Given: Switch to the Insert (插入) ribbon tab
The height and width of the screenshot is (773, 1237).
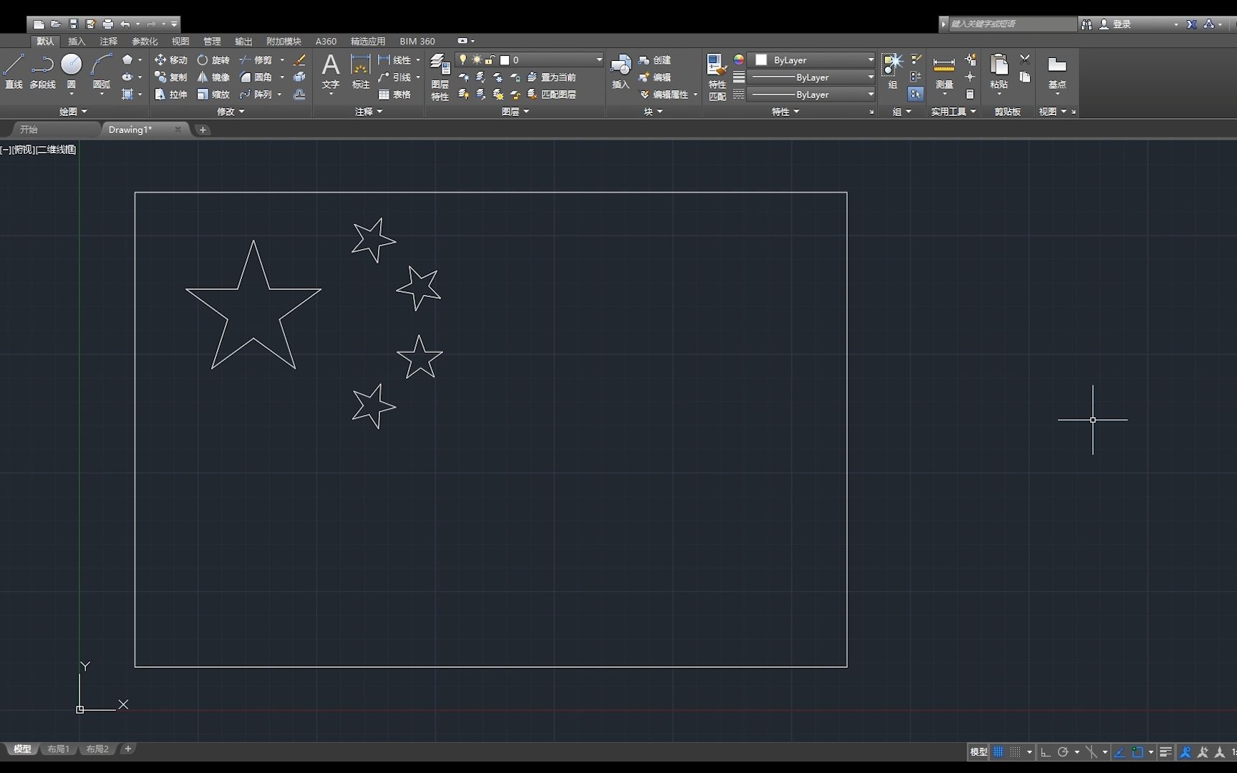Looking at the screenshot, I should [77, 42].
